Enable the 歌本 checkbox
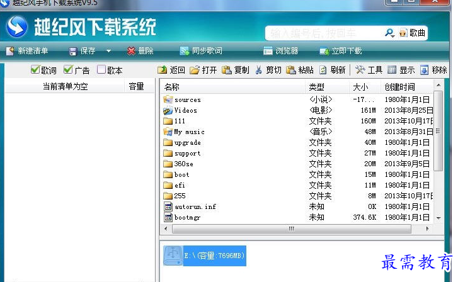Image resolution: width=458 pixels, height=282 pixels. click(101, 69)
